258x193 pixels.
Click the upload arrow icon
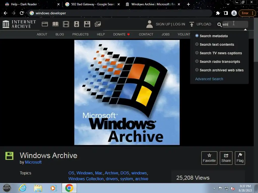point(191,24)
